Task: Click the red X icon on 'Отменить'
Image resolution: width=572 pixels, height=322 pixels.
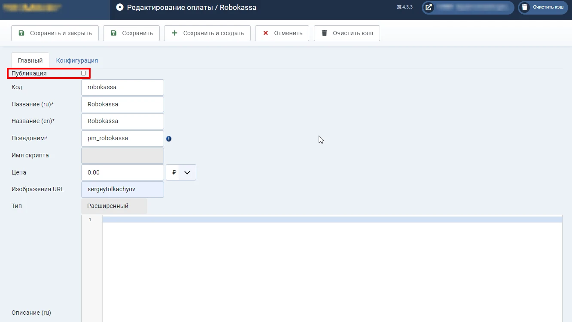Action: pyautogui.click(x=265, y=33)
